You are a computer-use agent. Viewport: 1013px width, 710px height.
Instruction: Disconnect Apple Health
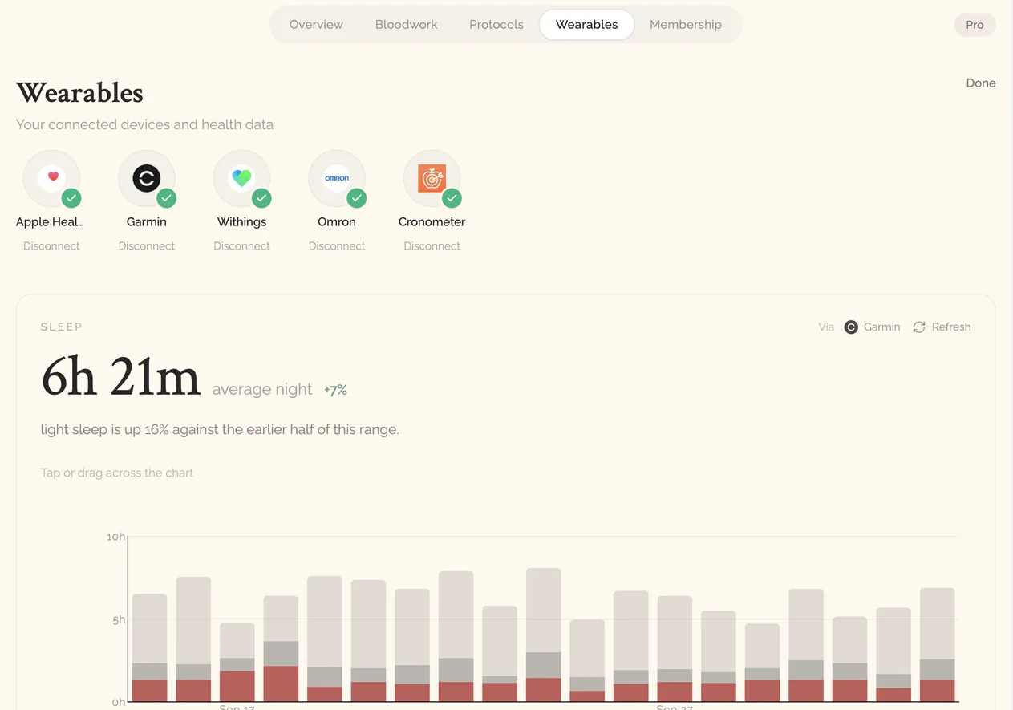tap(51, 246)
